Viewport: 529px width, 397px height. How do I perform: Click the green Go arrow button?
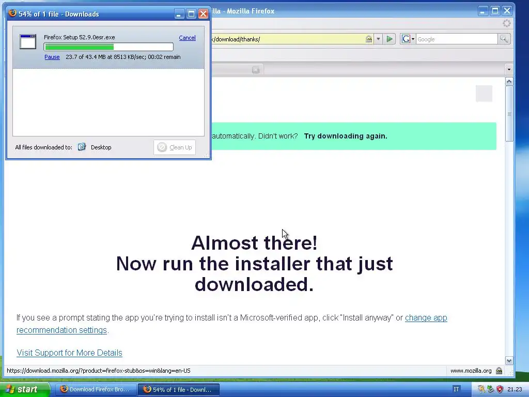(x=390, y=39)
